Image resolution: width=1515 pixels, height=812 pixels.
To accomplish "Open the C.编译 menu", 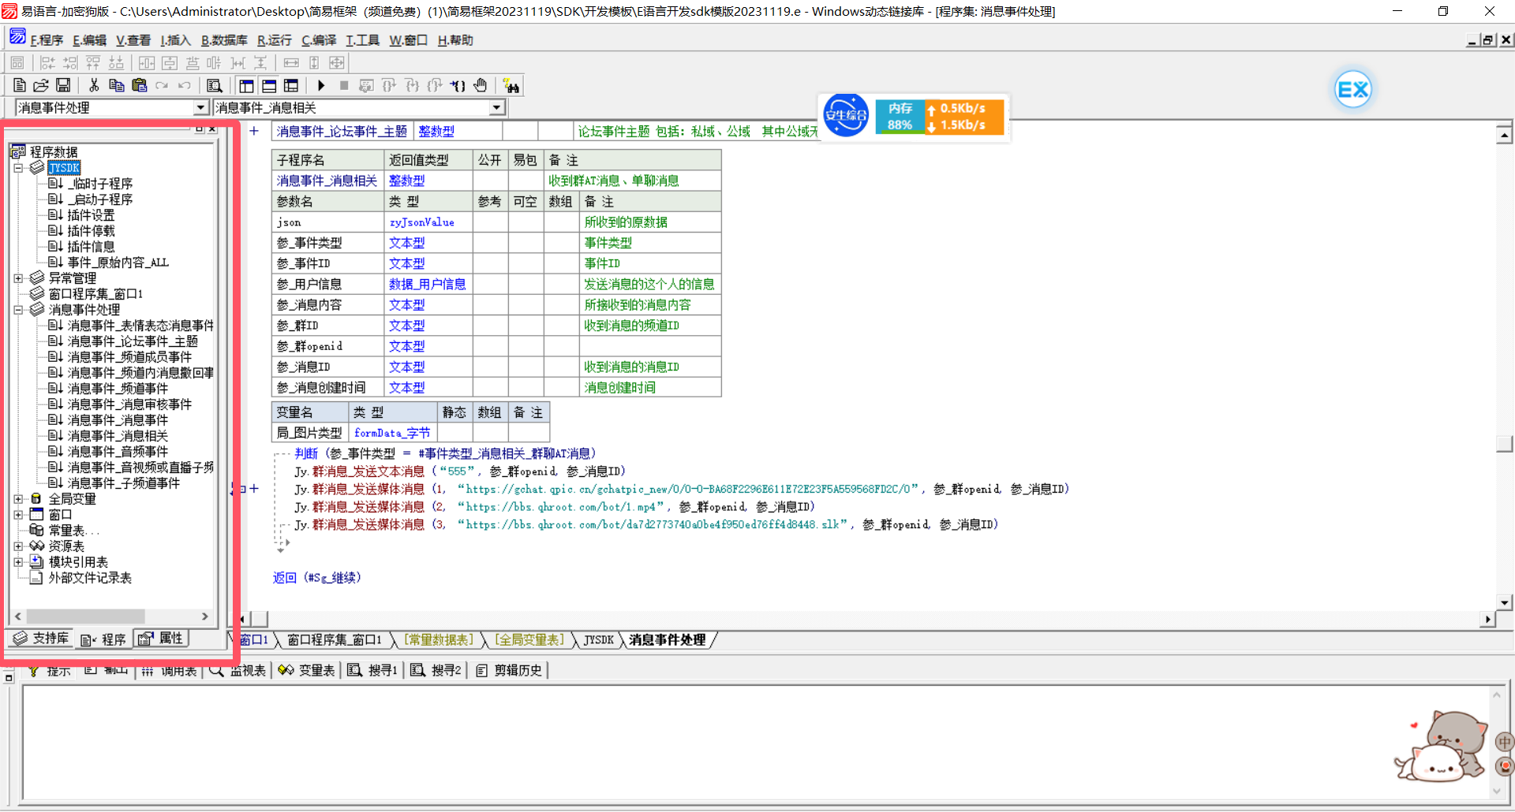I will point(318,40).
